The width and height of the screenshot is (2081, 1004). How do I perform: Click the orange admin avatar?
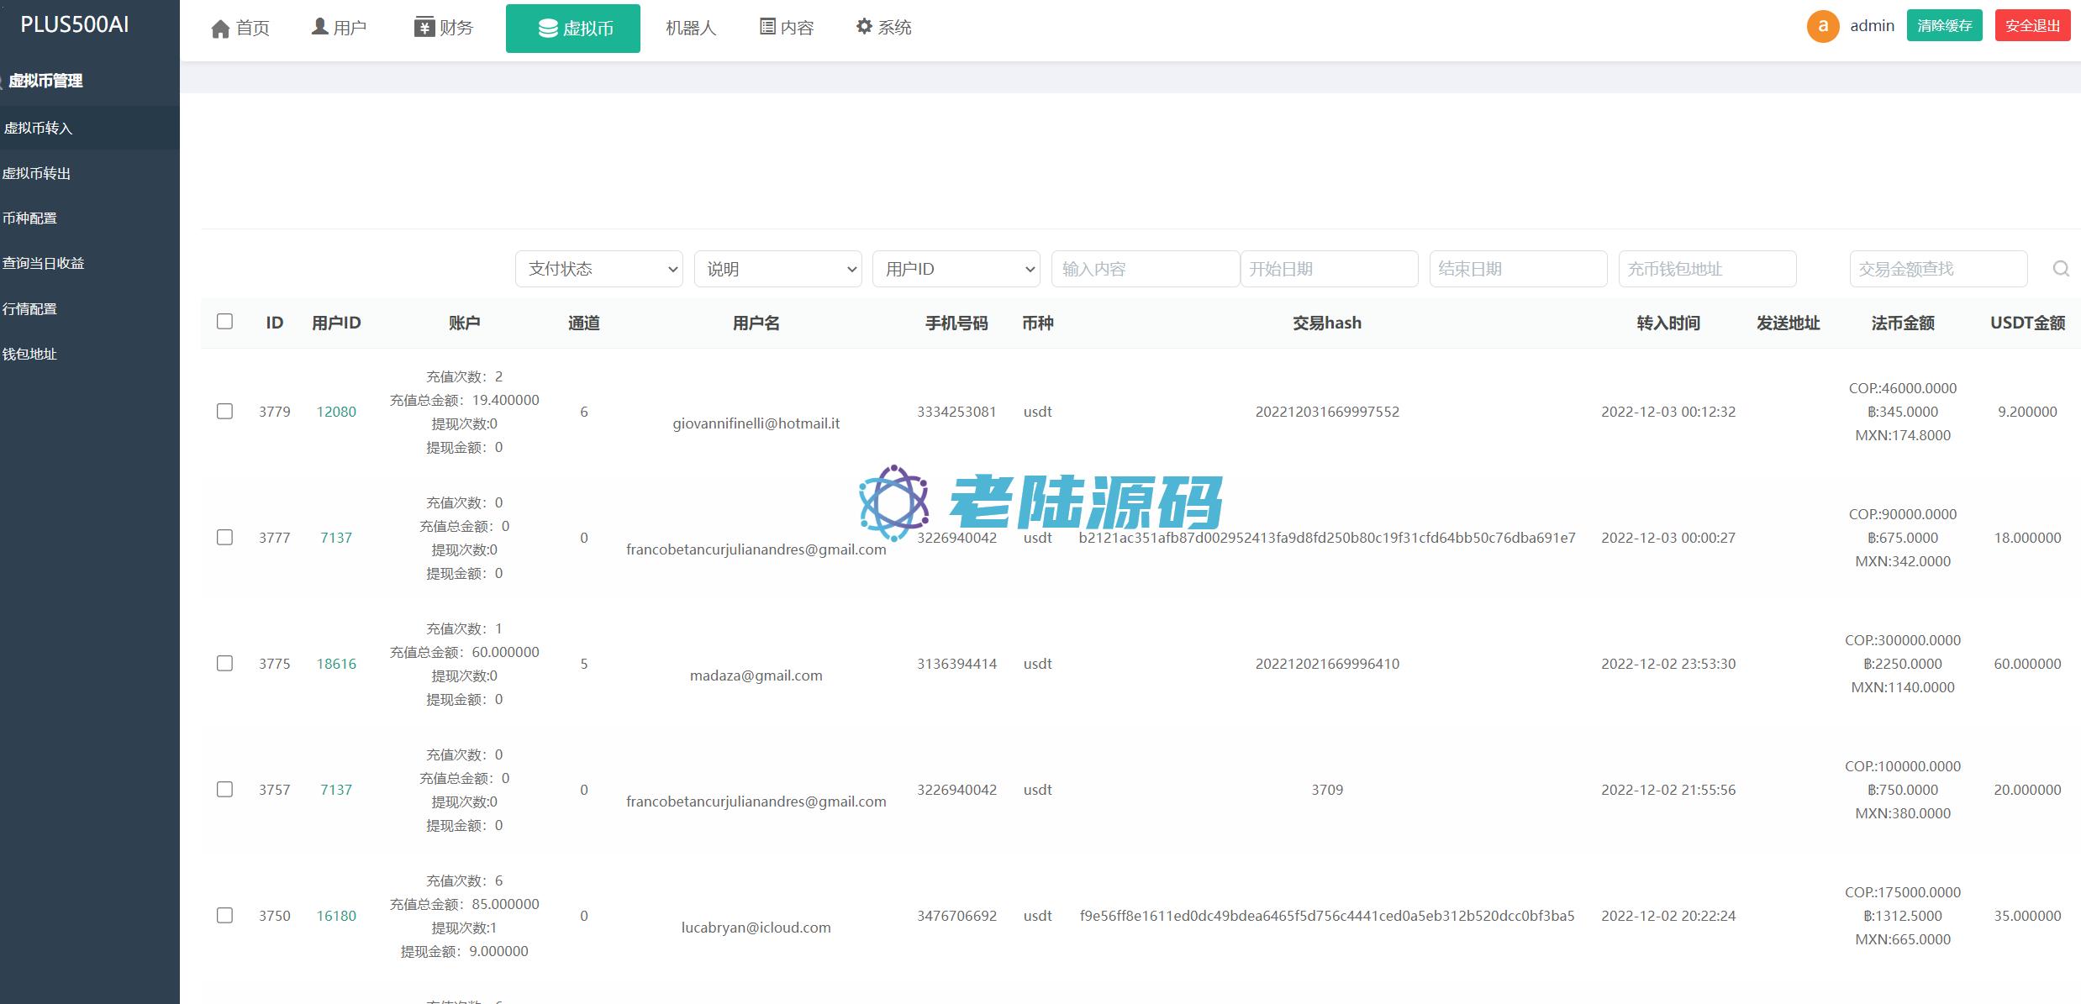[x=1823, y=26]
